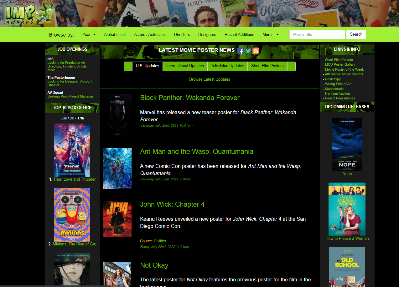Open The Posterhouse designer job listing
This screenshot has width=399, height=287.
point(70,83)
